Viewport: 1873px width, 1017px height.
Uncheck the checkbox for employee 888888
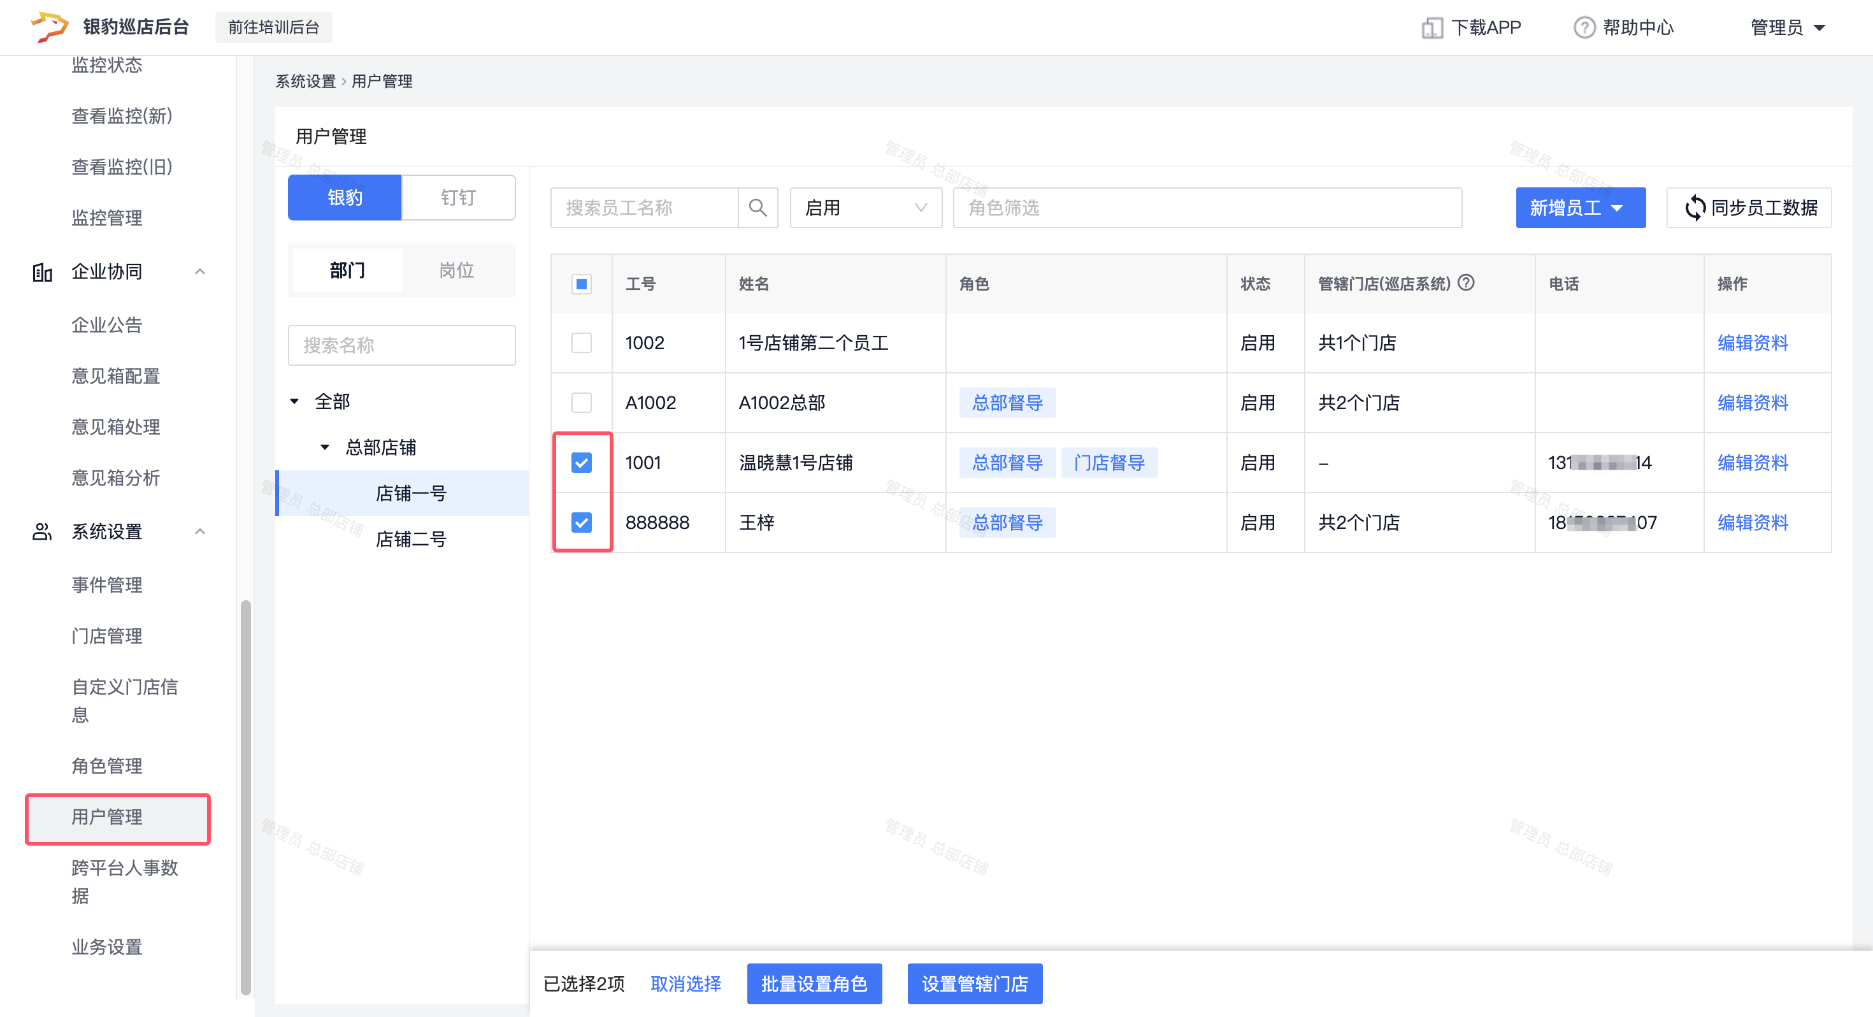(x=581, y=523)
